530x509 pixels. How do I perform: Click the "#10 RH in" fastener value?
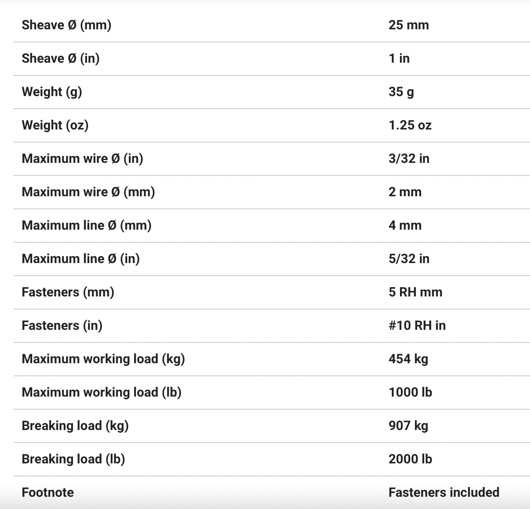click(x=417, y=325)
